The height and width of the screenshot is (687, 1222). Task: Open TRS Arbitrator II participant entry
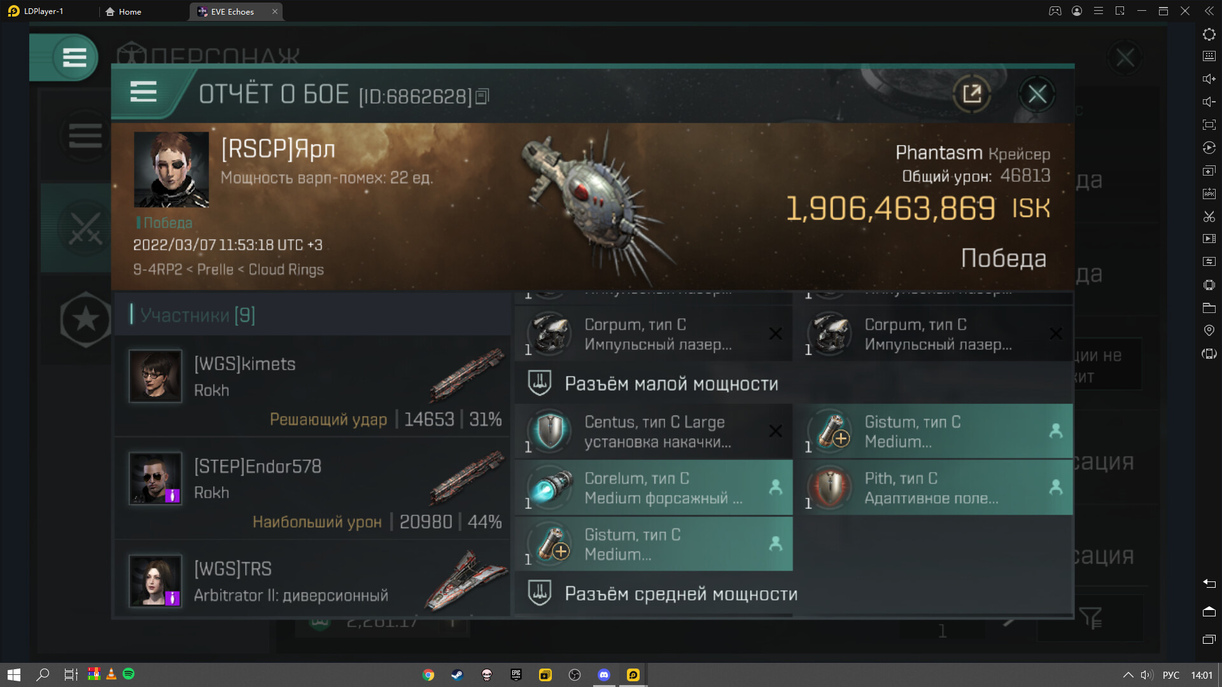[x=313, y=578]
